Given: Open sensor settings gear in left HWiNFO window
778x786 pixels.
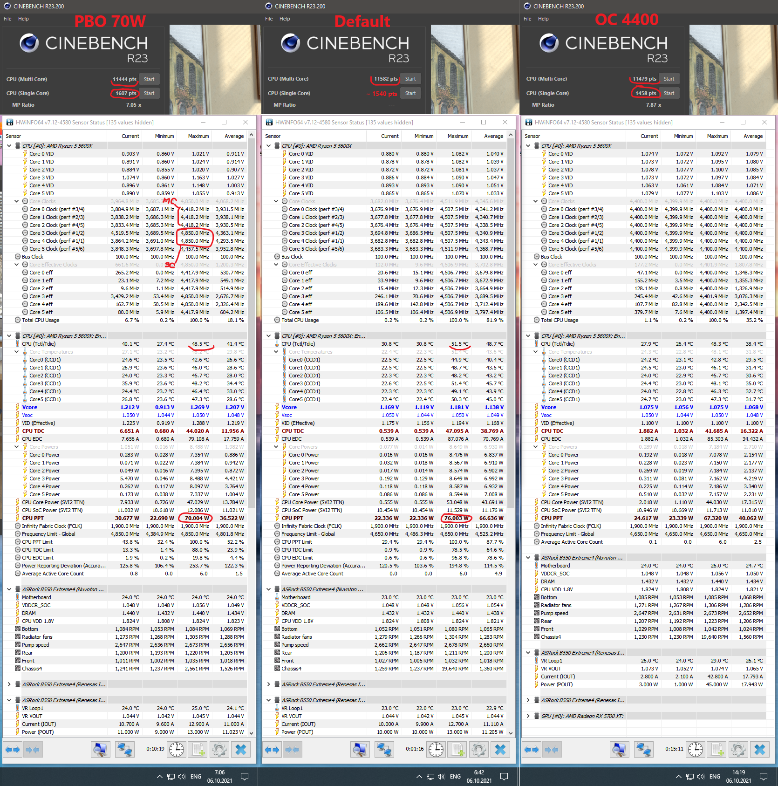Looking at the screenshot, I should 219,750.
